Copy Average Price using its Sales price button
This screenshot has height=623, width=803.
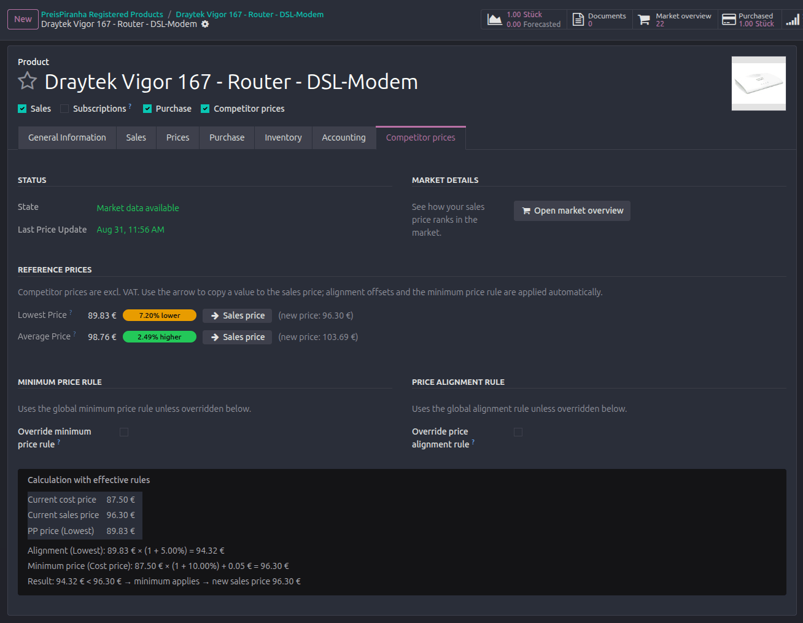point(238,337)
